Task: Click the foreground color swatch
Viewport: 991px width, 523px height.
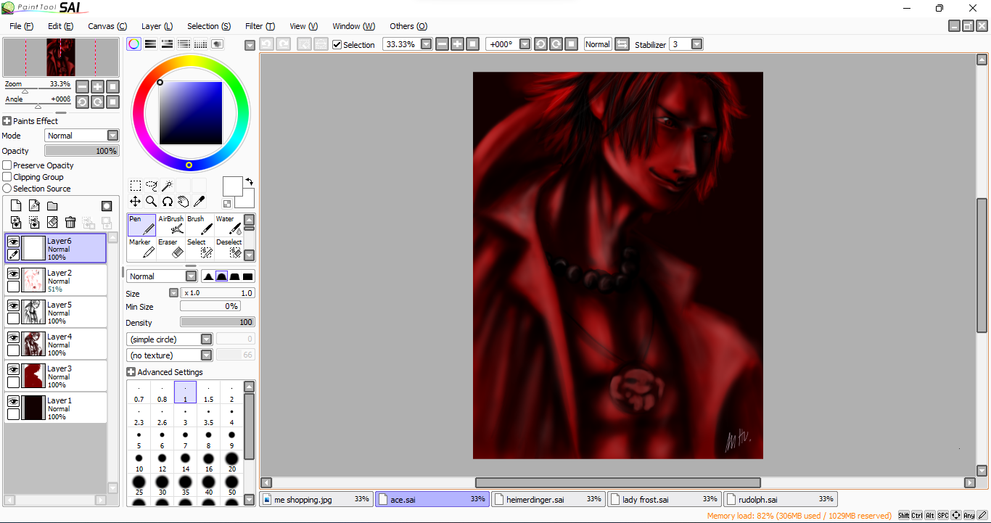Action: (x=232, y=186)
